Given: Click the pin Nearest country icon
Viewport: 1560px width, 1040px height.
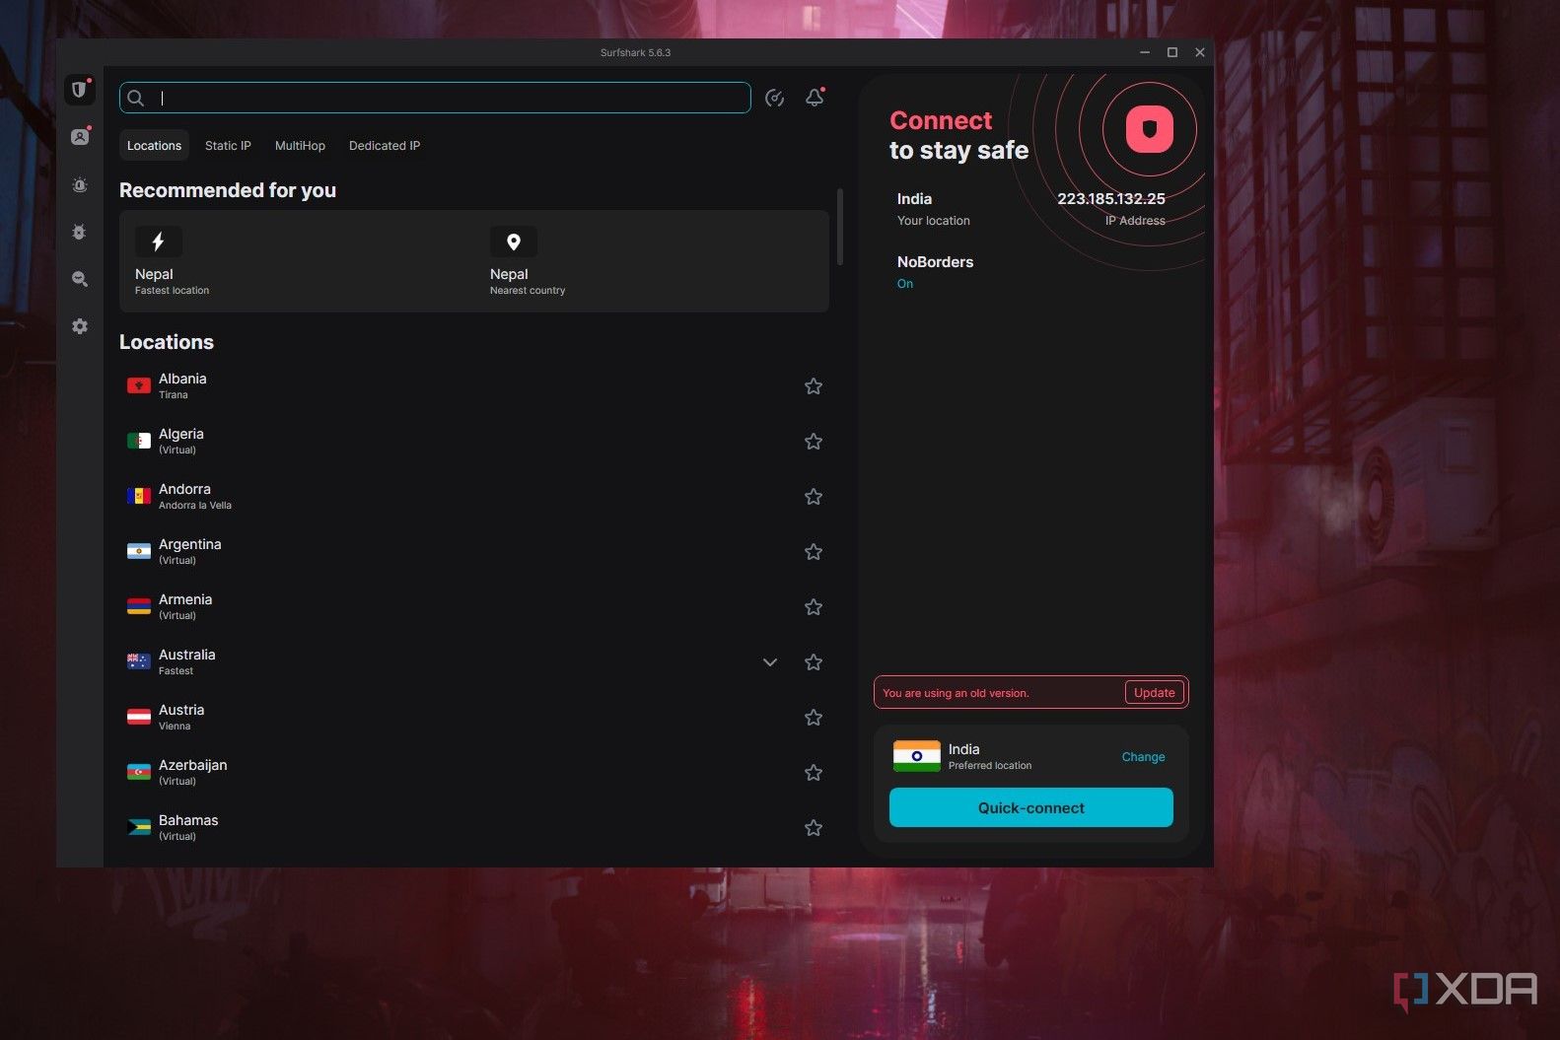Looking at the screenshot, I should click(x=514, y=242).
